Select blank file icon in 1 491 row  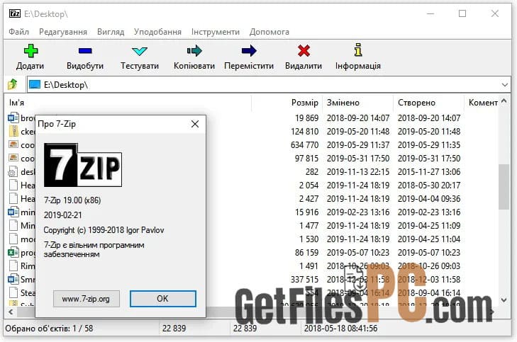point(13,266)
